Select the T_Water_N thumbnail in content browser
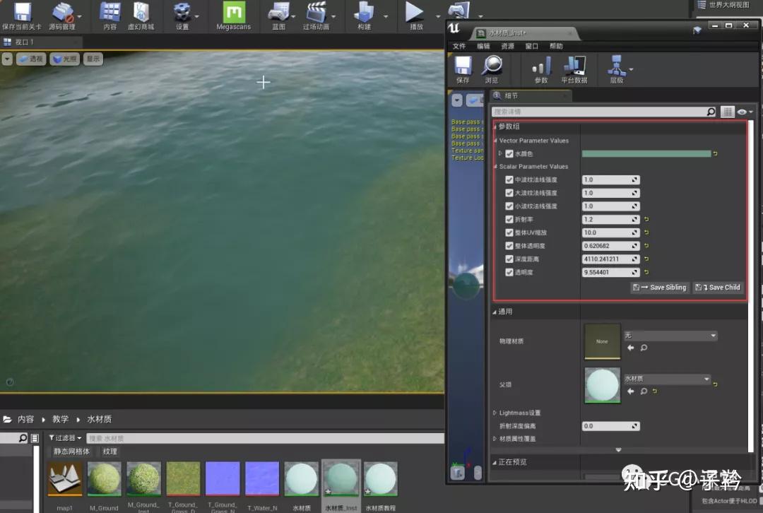The width and height of the screenshot is (763, 513). tap(262, 477)
